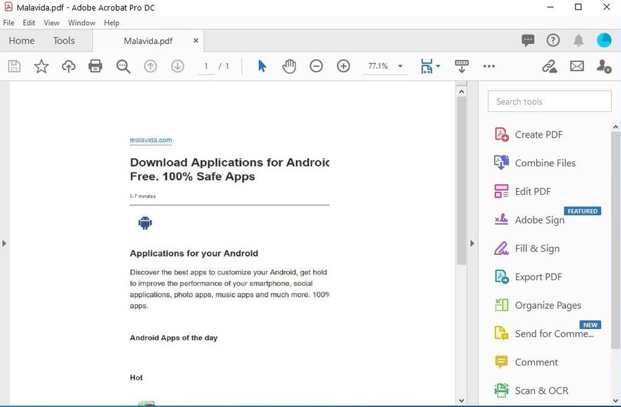
Task: Switch to the Tools tab
Action: pyautogui.click(x=63, y=41)
